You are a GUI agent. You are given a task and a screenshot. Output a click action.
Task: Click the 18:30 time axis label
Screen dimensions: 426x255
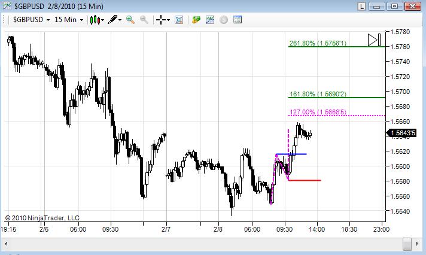[x=349, y=229]
